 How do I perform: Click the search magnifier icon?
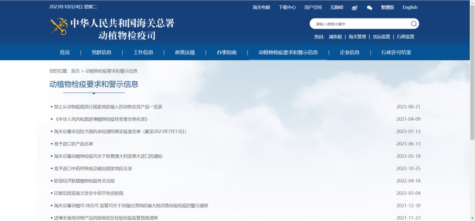(x=414, y=24)
